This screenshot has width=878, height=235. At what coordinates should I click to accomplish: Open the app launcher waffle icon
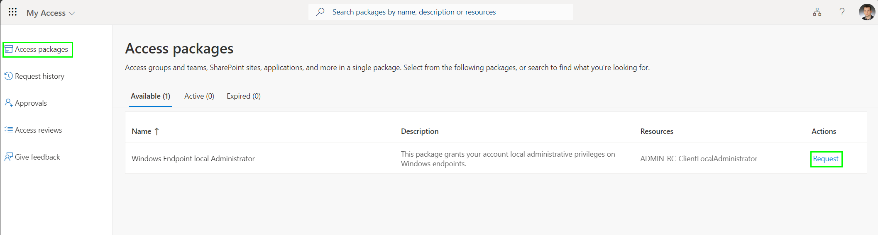point(13,12)
